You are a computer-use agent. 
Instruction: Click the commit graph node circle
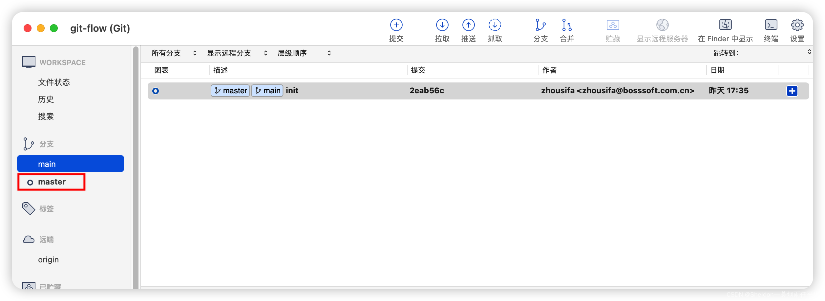(156, 91)
